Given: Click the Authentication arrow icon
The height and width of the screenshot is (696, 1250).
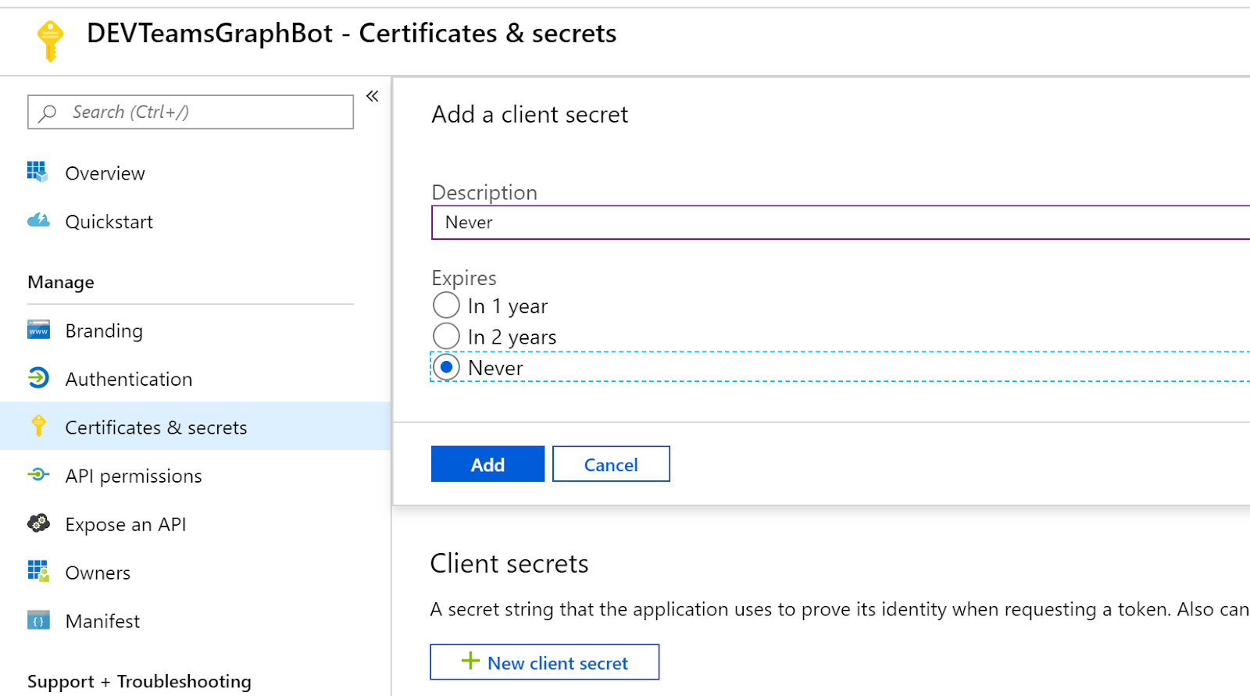Looking at the screenshot, I should click(x=38, y=378).
